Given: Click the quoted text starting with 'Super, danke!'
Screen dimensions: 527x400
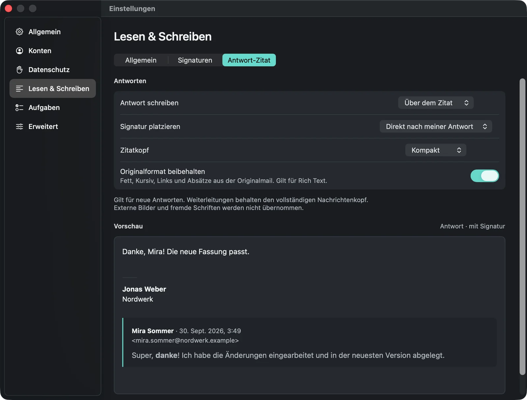Looking at the screenshot, I should (288, 355).
